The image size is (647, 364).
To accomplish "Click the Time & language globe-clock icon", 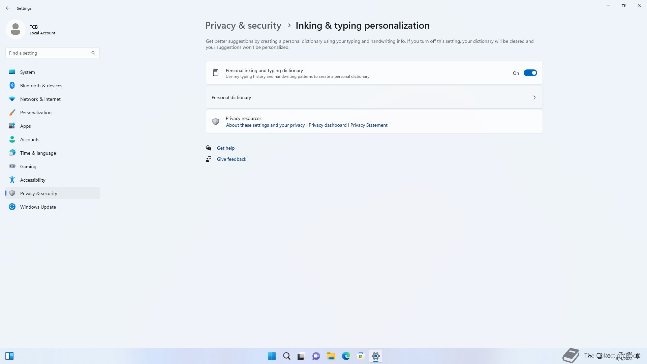I will click(x=12, y=153).
